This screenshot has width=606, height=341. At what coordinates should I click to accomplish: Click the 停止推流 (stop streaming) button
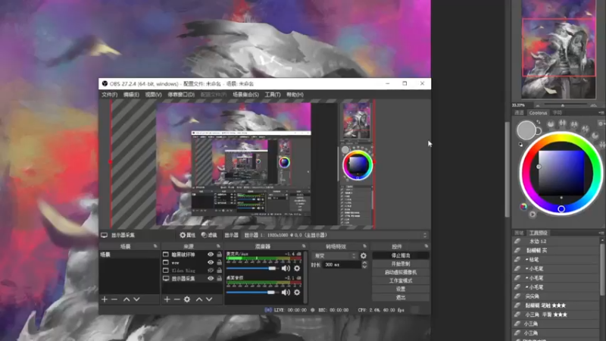click(401, 255)
